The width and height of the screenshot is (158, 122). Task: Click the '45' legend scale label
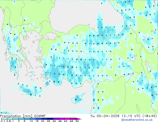(x=71, y=121)
